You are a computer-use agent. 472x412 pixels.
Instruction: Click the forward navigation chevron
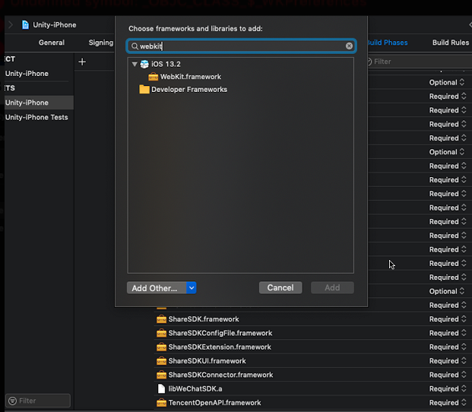coord(11,24)
